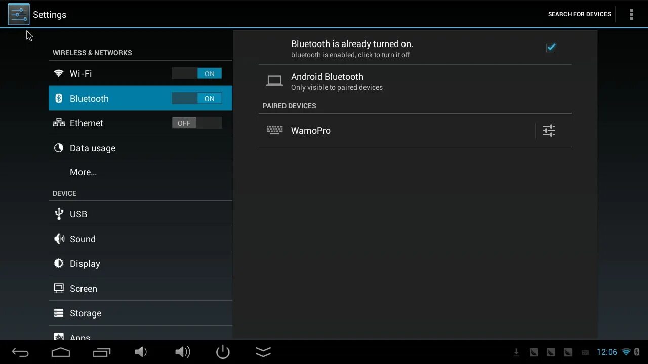Screen dimensions: 648x364
Task: Click the Settings app icon in the top bar
Action: click(19, 14)
